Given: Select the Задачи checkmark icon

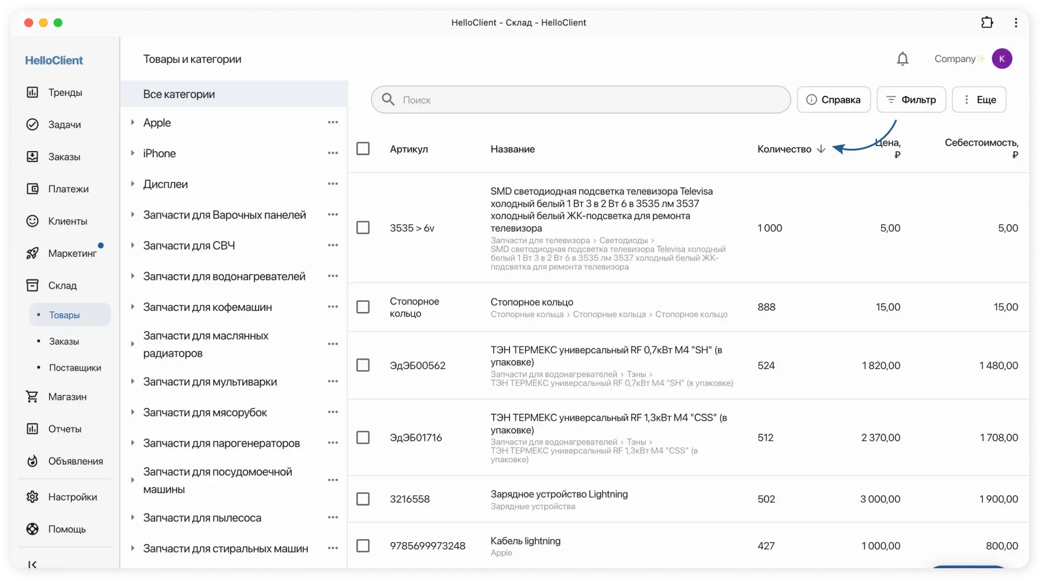Looking at the screenshot, I should [x=32, y=124].
